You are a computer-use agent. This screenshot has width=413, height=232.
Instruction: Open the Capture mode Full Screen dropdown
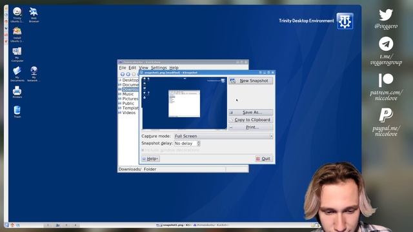click(x=223, y=136)
